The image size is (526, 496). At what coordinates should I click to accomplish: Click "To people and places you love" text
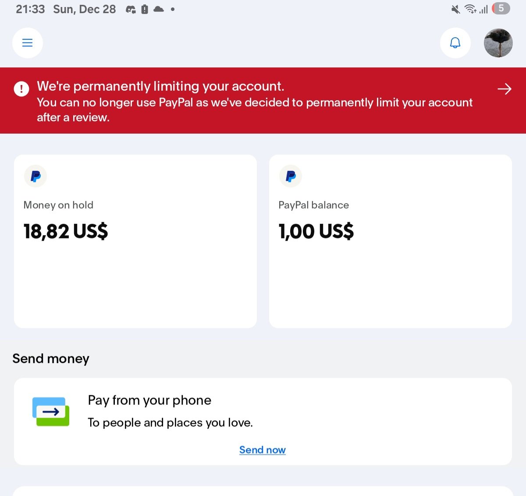pyautogui.click(x=170, y=422)
